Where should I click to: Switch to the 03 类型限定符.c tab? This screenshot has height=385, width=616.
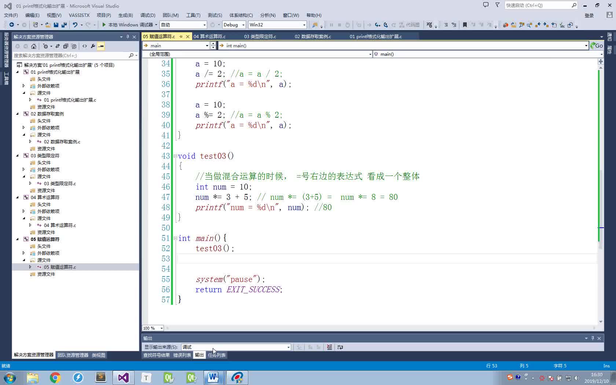[260, 36]
